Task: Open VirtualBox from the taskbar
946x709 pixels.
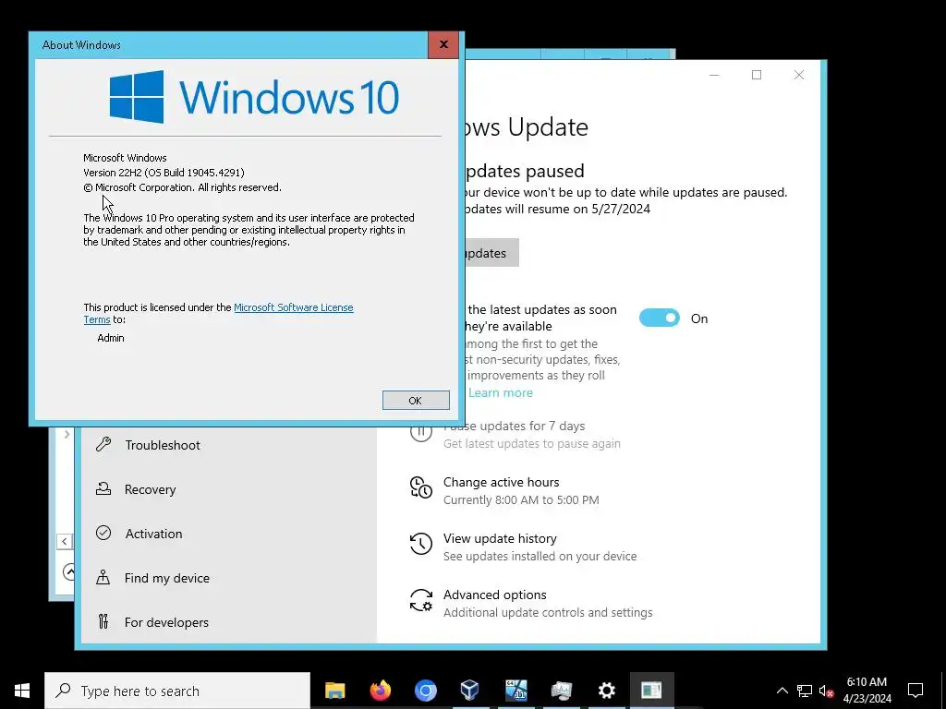Action: pyautogui.click(x=470, y=691)
